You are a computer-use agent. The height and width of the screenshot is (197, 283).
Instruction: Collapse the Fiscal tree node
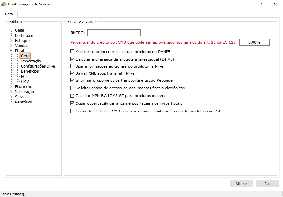point(12,51)
